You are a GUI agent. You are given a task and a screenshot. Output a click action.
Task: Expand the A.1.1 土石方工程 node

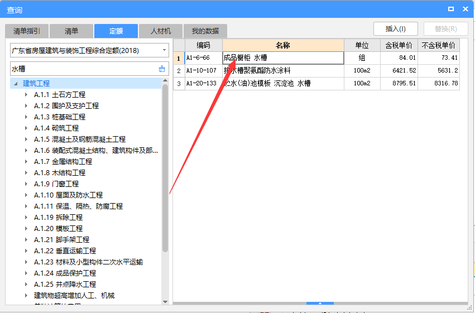pyautogui.click(x=26, y=94)
